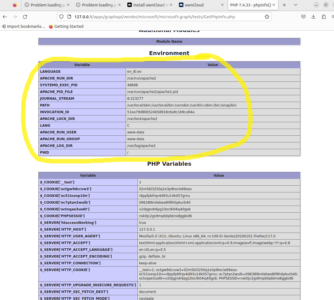Close the Install ownCloud tab
The width and height of the screenshot is (334, 300).
click(x=171, y=5)
